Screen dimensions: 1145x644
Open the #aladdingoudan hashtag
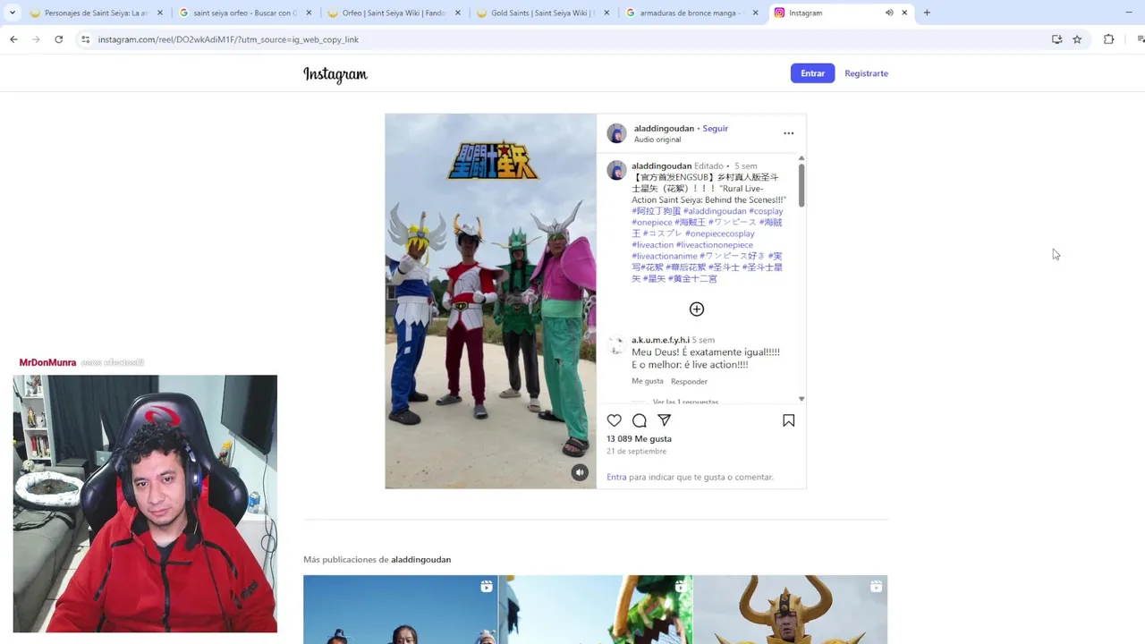pyautogui.click(x=715, y=211)
